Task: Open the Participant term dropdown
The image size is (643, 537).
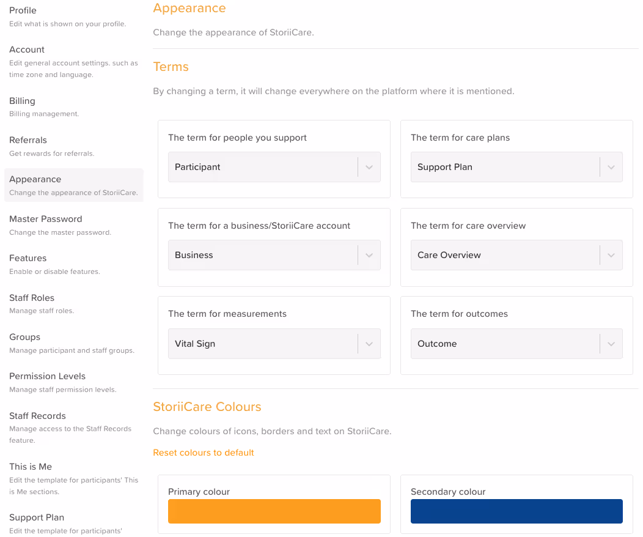Action: pyautogui.click(x=274, y=167)
